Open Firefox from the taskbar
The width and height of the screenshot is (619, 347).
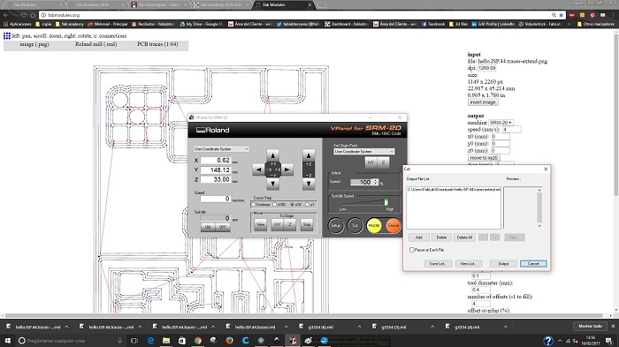(x=229, y=340)
